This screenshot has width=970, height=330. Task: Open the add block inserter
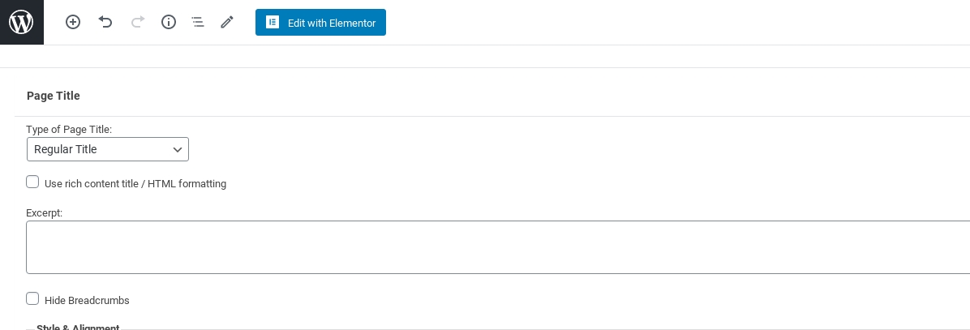coord(73,23)
